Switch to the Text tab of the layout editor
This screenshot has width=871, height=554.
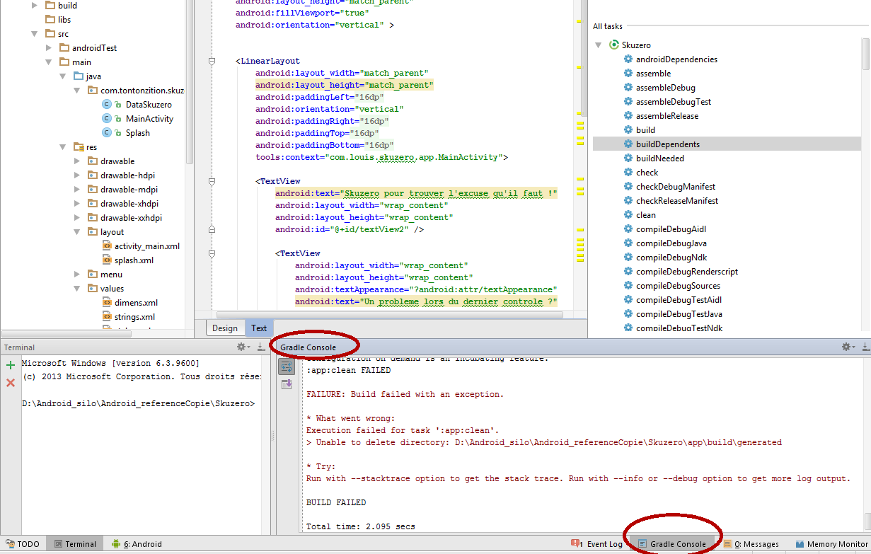[x=259, y=328]
